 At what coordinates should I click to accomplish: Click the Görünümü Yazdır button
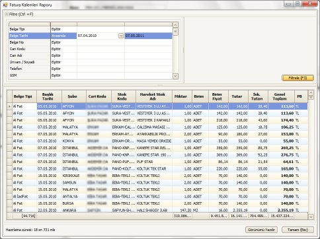[x=261, y=230]
